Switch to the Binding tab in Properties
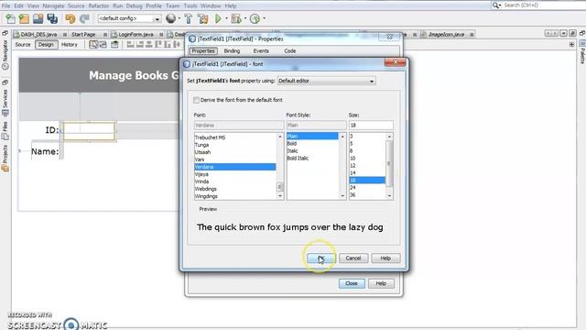Screen dimensions: 586x330 tap(232, 51)
